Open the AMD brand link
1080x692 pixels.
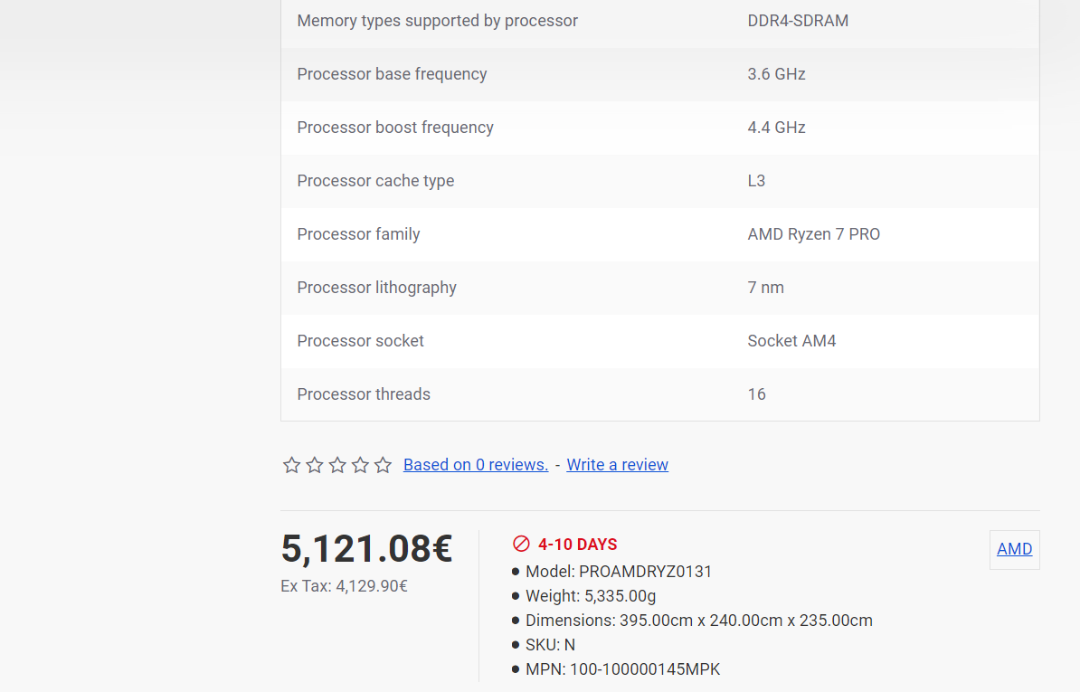point(1015,549)
